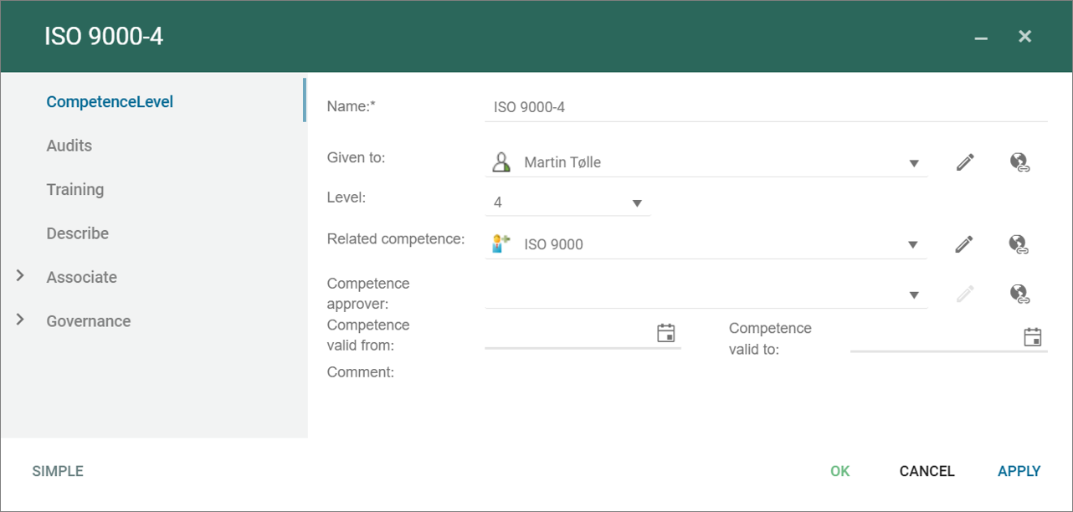Image resolution: width=1073 pixels, height=512 pixels.
Task: Minimize the ISO 9000-4 dialog
Action: pos(981,38)
